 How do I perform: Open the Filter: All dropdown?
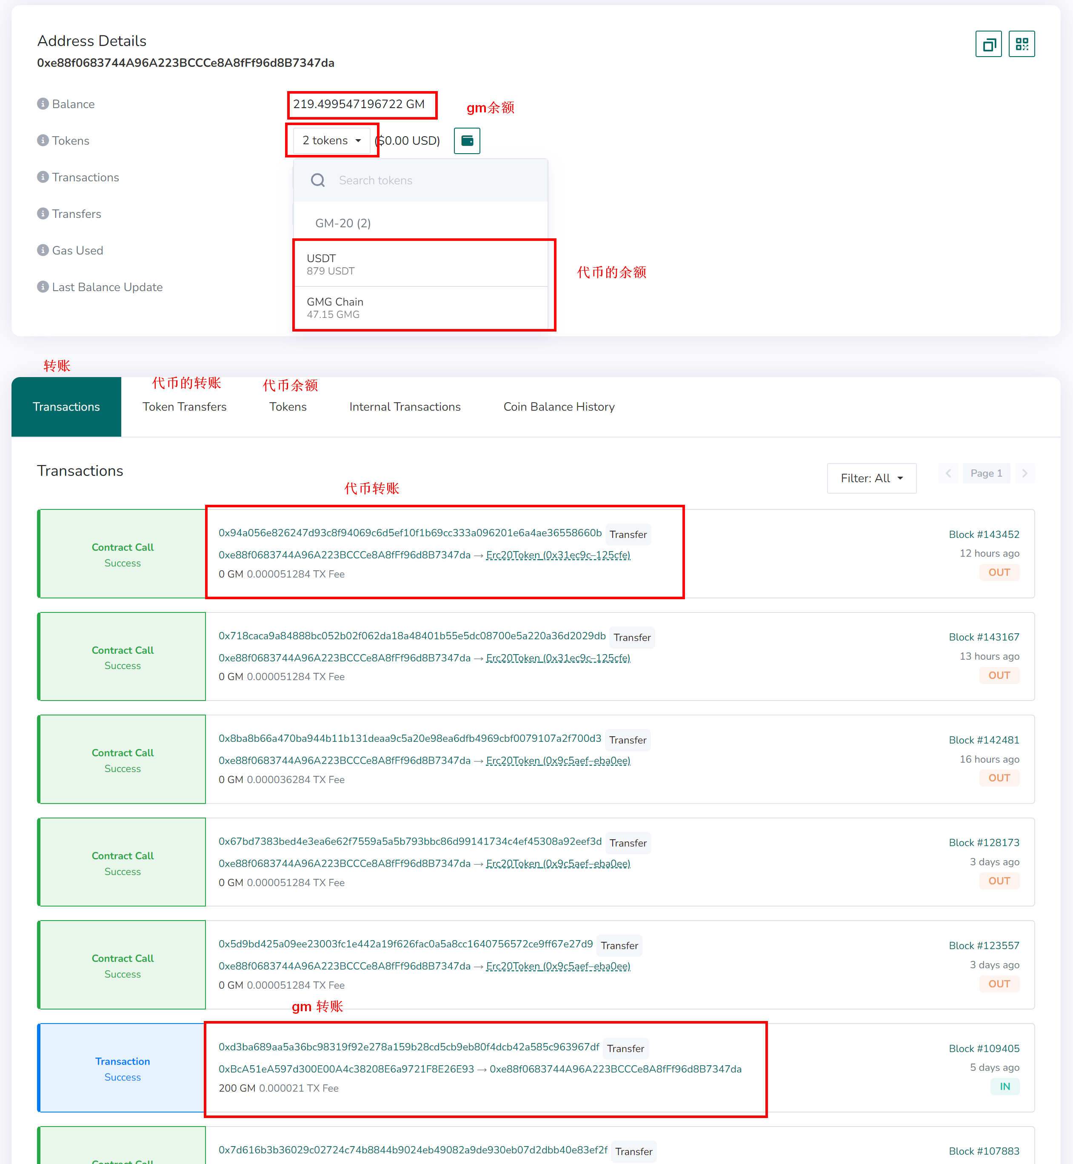click(x=871, y=478)
